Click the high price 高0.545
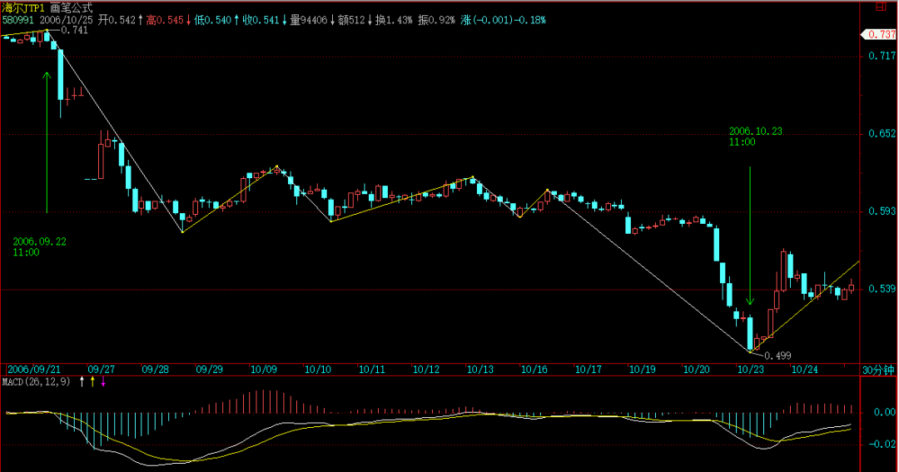 [165, 20]
